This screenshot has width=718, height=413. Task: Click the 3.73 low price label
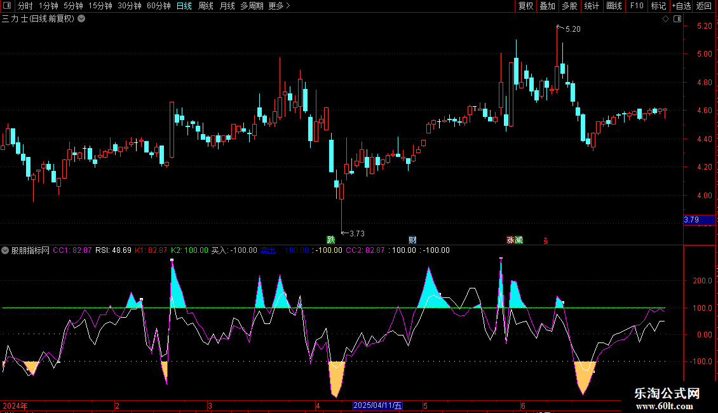pyautogui.click(x=357, y=234)
